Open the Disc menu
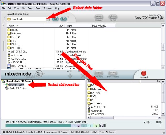 pos(24,8)
